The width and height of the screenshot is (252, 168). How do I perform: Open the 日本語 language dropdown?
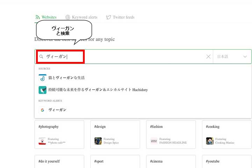[232, 57]
